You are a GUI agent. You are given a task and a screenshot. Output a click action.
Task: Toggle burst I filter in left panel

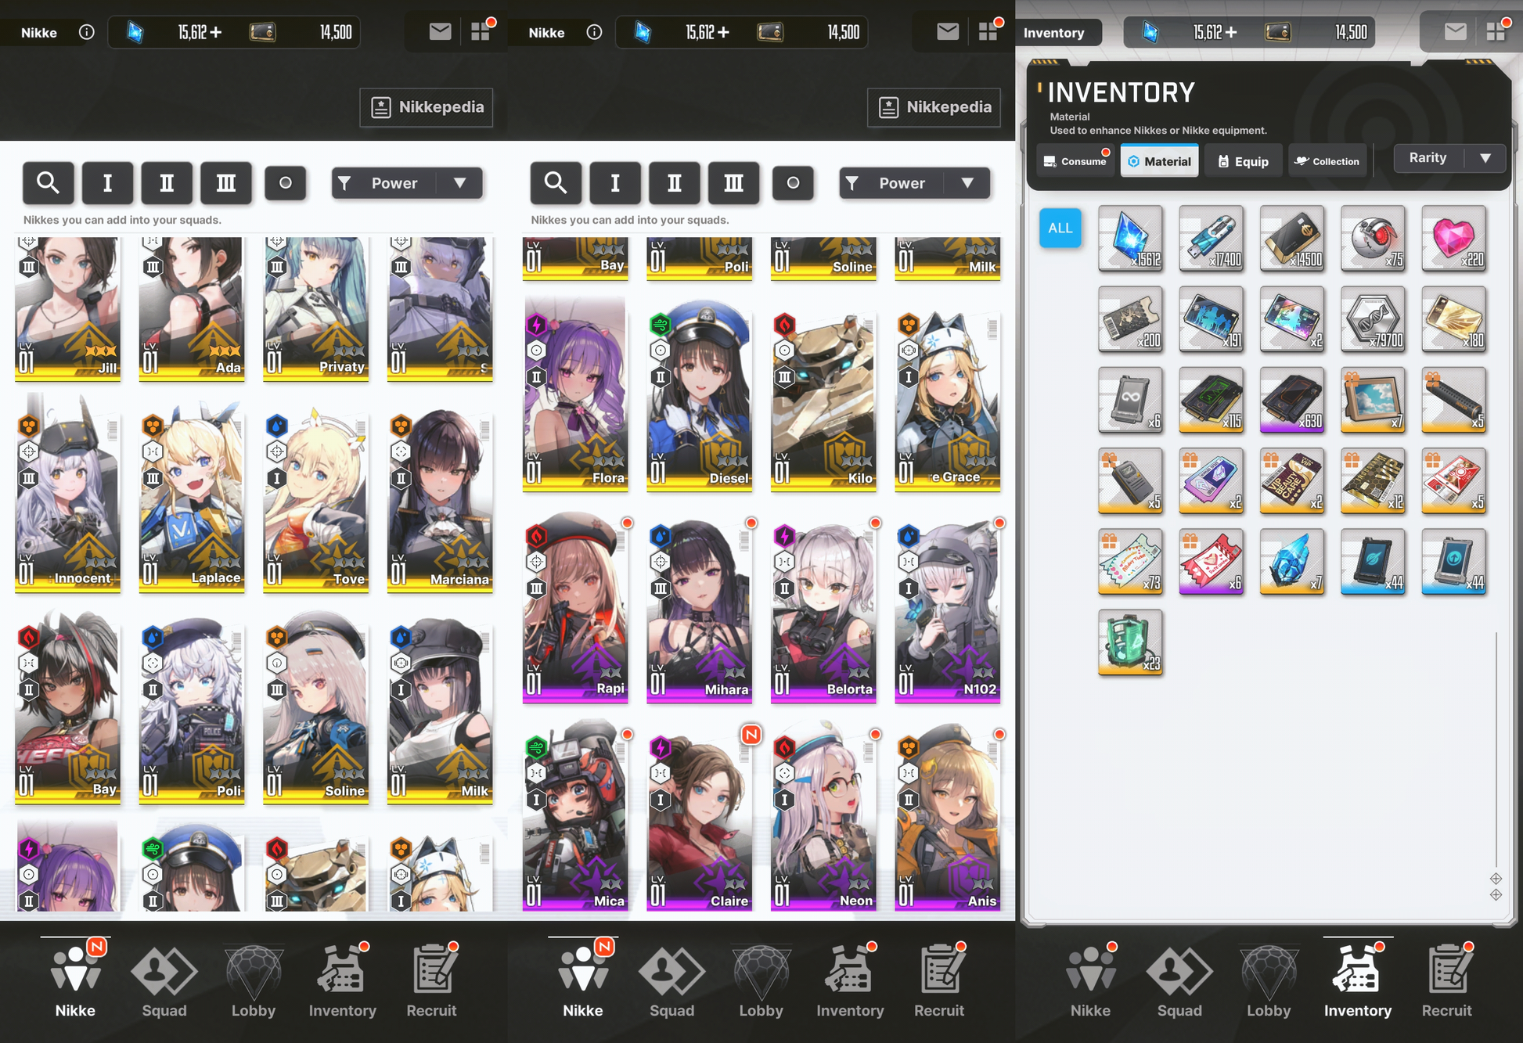[x=107, y=183]
